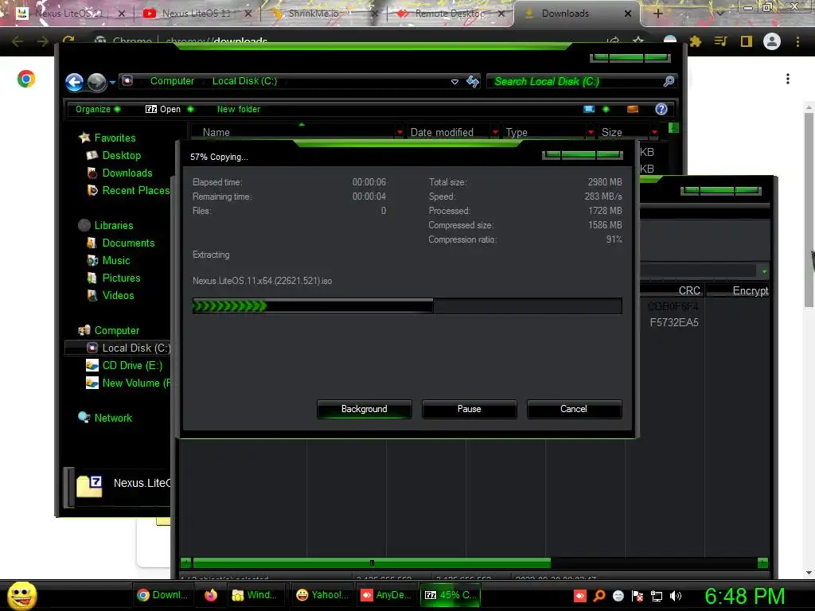Select Local Disk (C:) in the breadcrumb

click(244, 81)
